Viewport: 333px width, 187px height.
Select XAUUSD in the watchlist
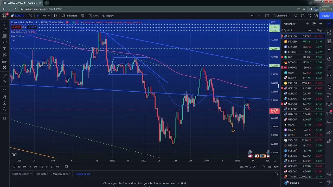[x=303, y=83]
